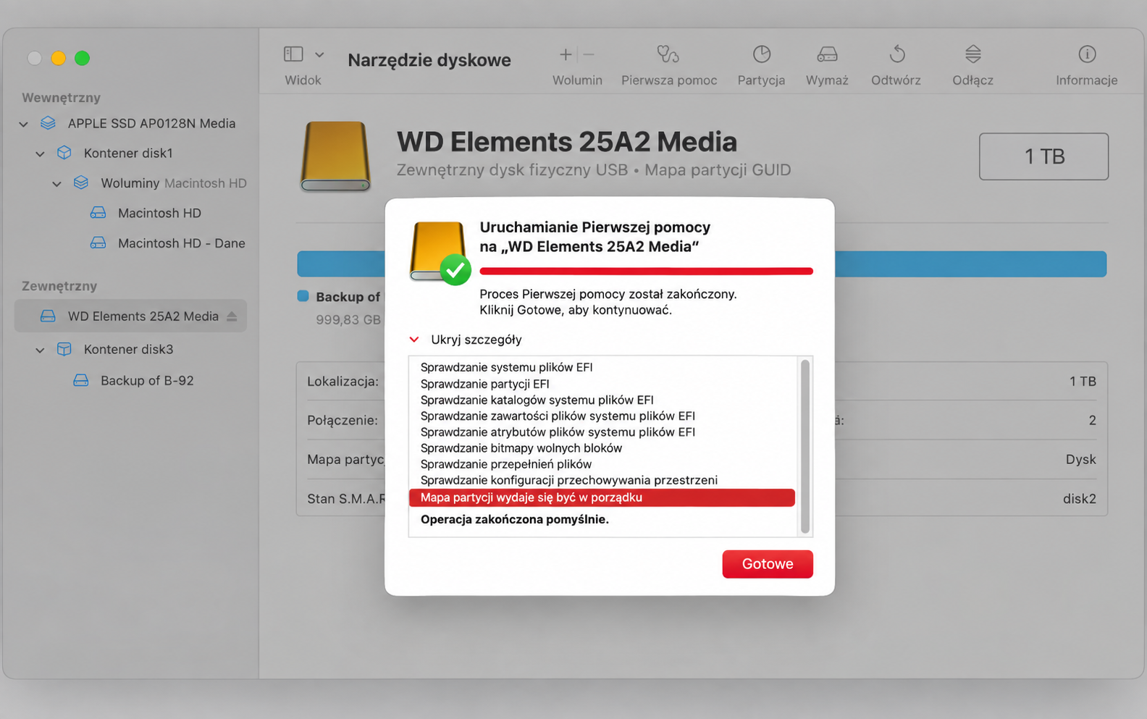The width and height of the screenshot is (1147, 719).
Task: Click the 'Narzędzie dyskowe' window title
Action: tap(429, 60)
